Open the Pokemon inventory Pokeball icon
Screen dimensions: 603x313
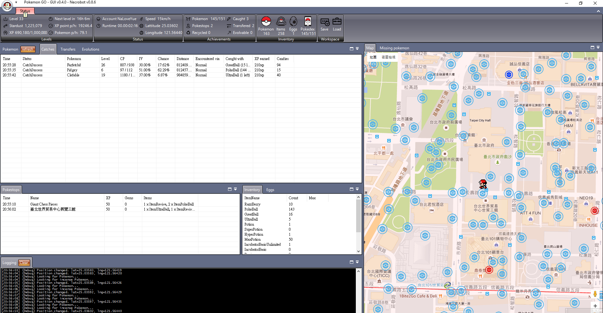tap(266, 22)
